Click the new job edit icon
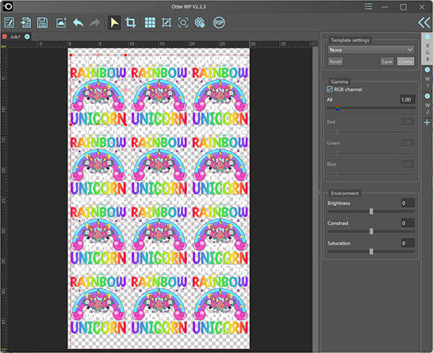 [x=10, y=23]
